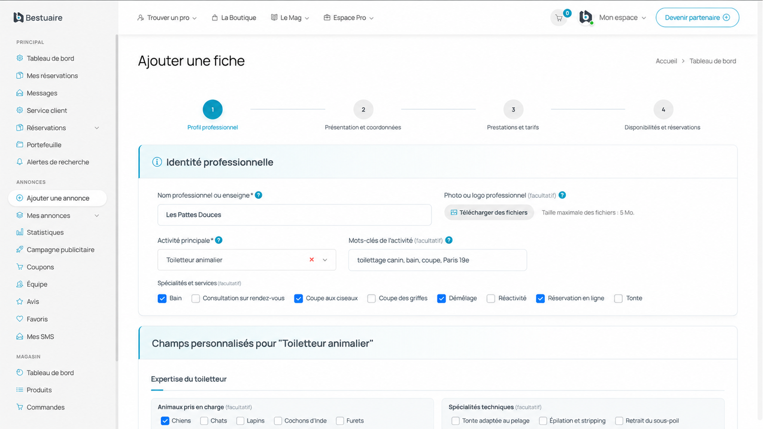This screenshot has height=429, width=763.
Task: Open Portefeuille in the sidebar
Action: [44, 145]
